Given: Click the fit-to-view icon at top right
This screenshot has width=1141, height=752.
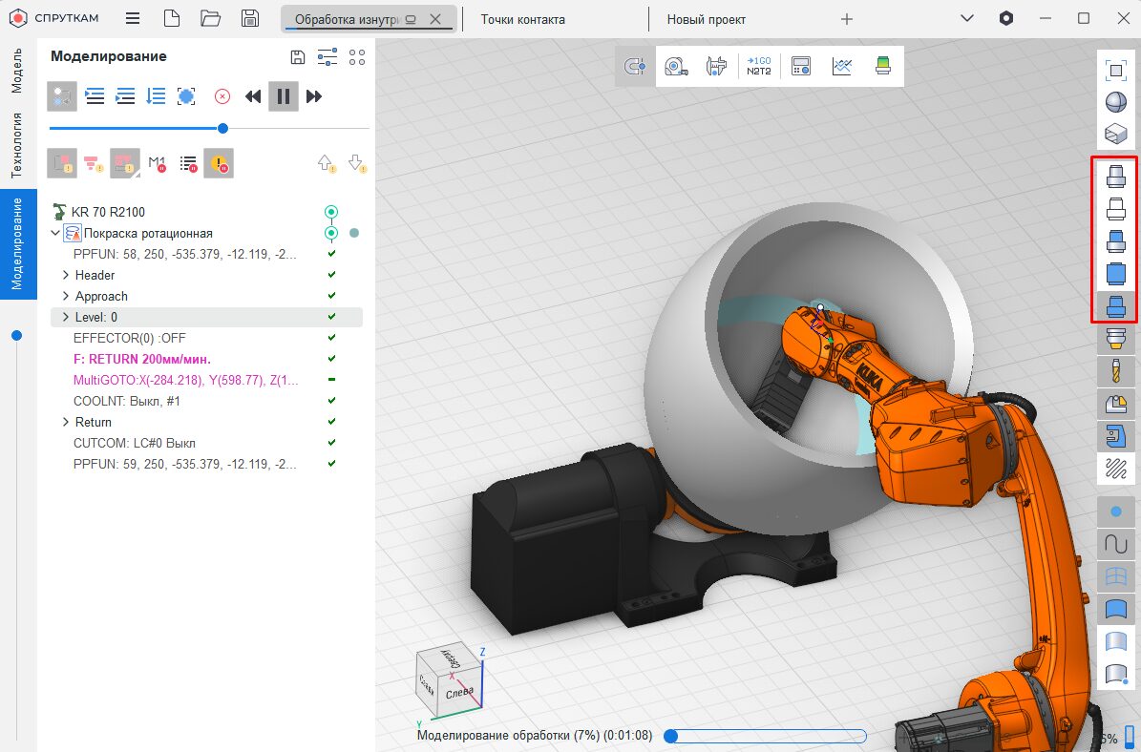Looking at the screenshot, I should 1114,70.
